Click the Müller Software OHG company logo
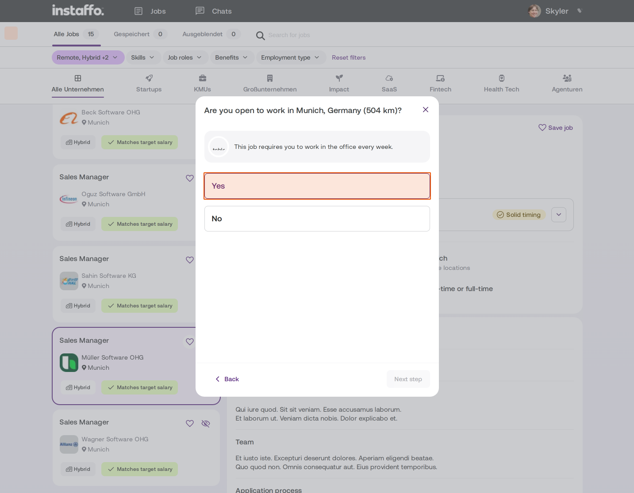634x493 pixels. coord(69,363)
